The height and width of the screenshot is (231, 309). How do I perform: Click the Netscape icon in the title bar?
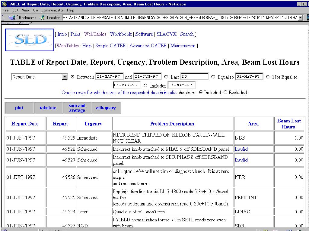4,4
